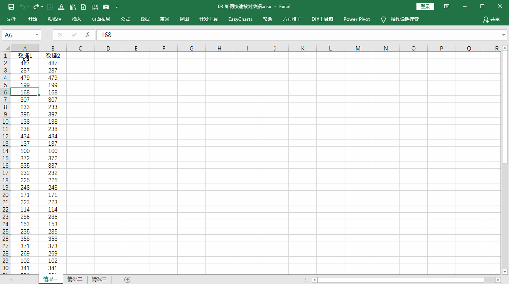Open the 帮助 ribbon tab

267,19
